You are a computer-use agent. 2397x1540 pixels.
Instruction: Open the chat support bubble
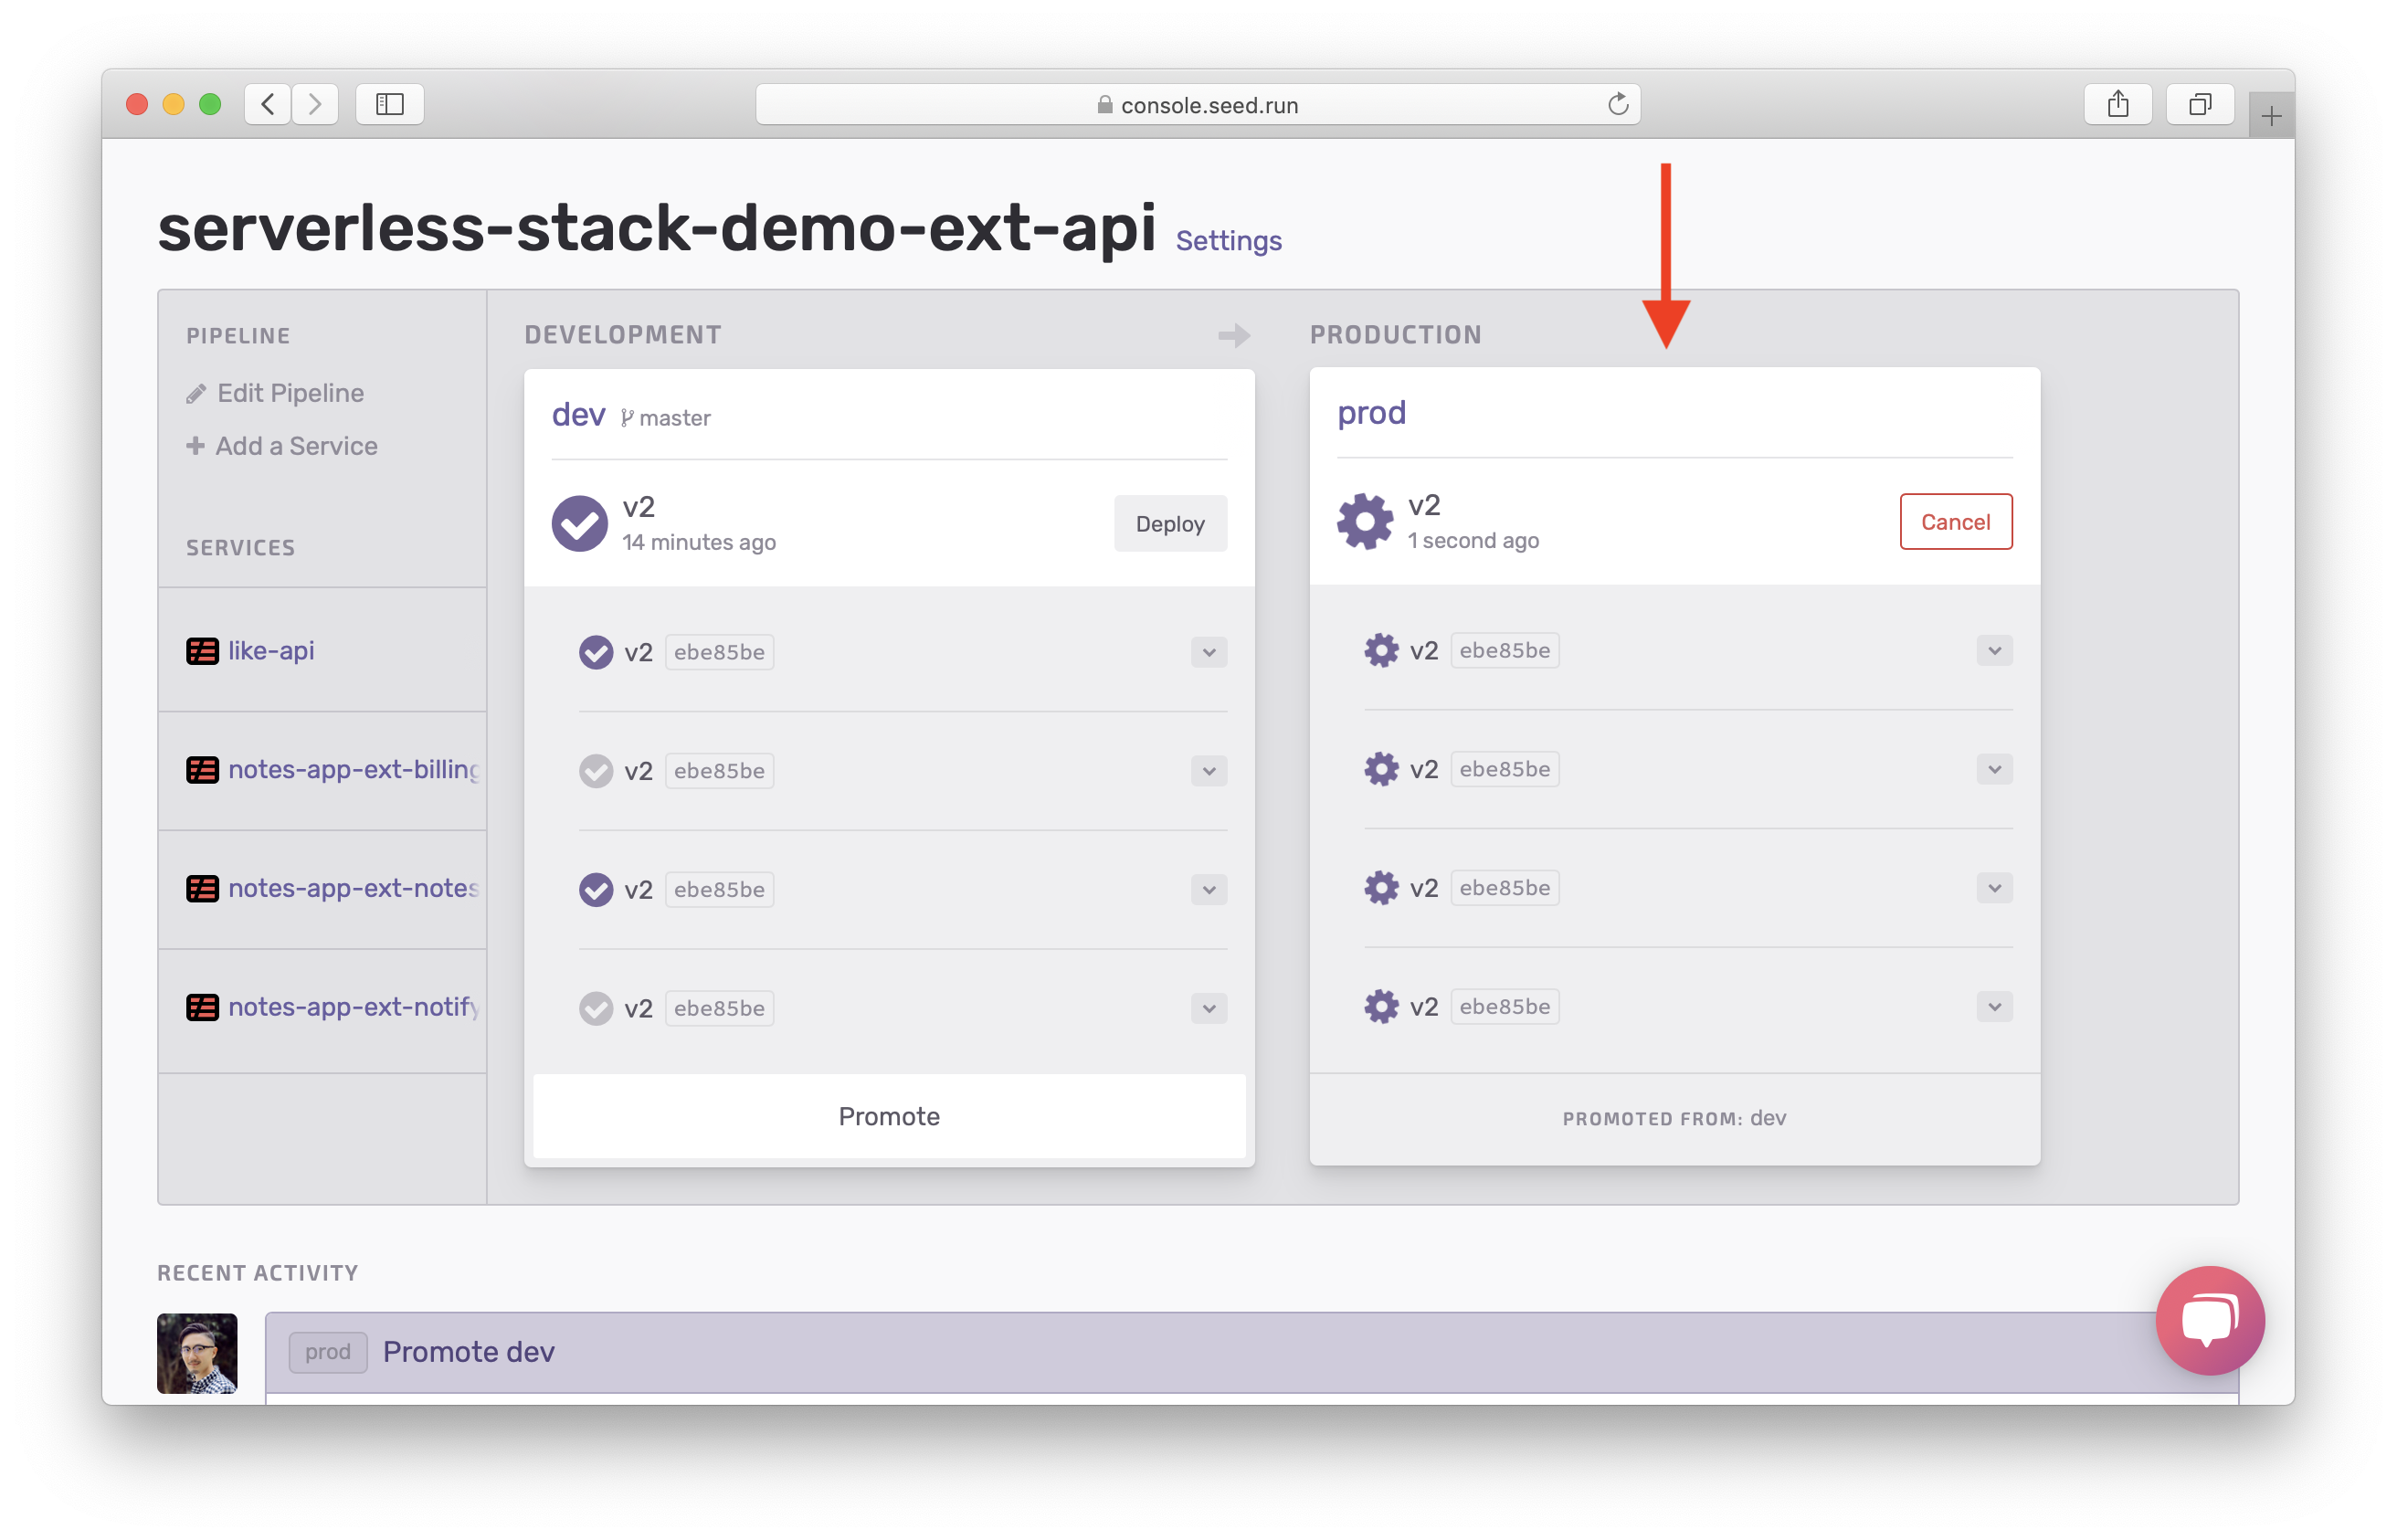2209,1320
